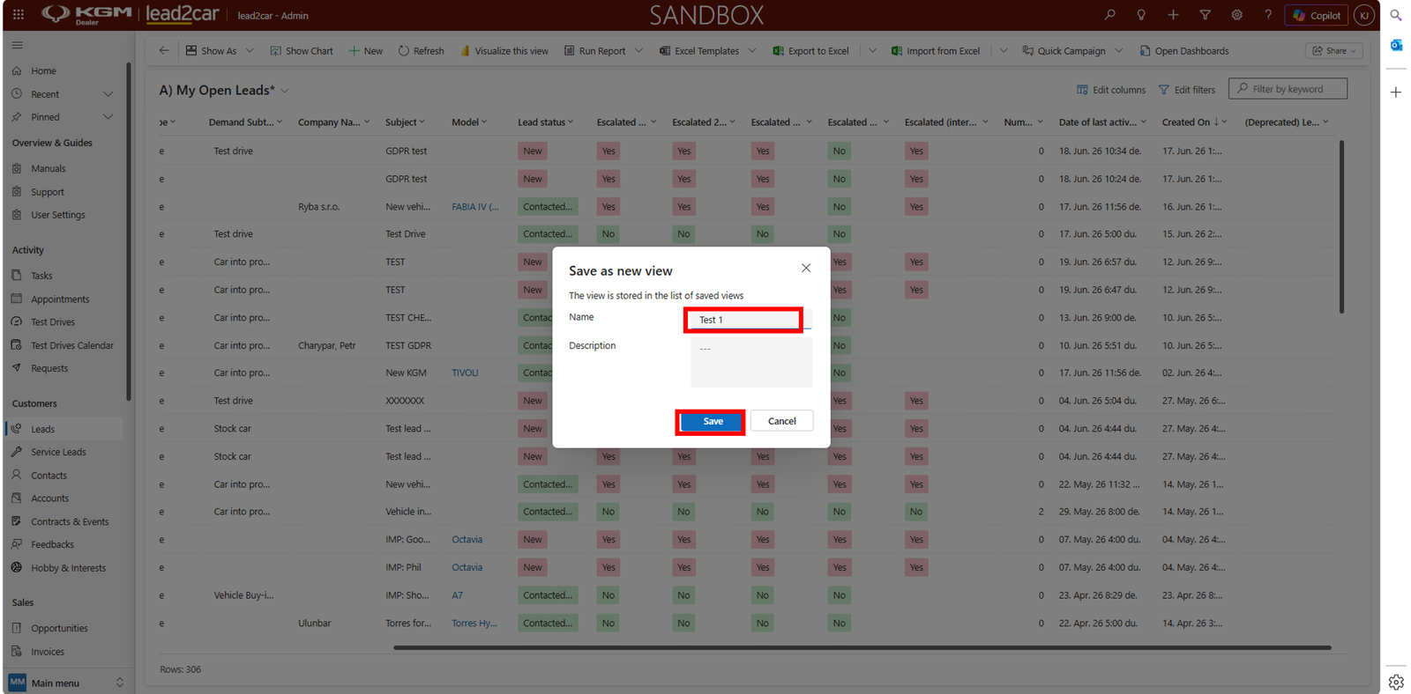Click the Filter by keyword box

1288,89
